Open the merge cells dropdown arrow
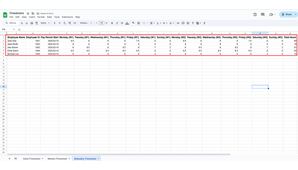298x170 pixels. coord(147,23)
